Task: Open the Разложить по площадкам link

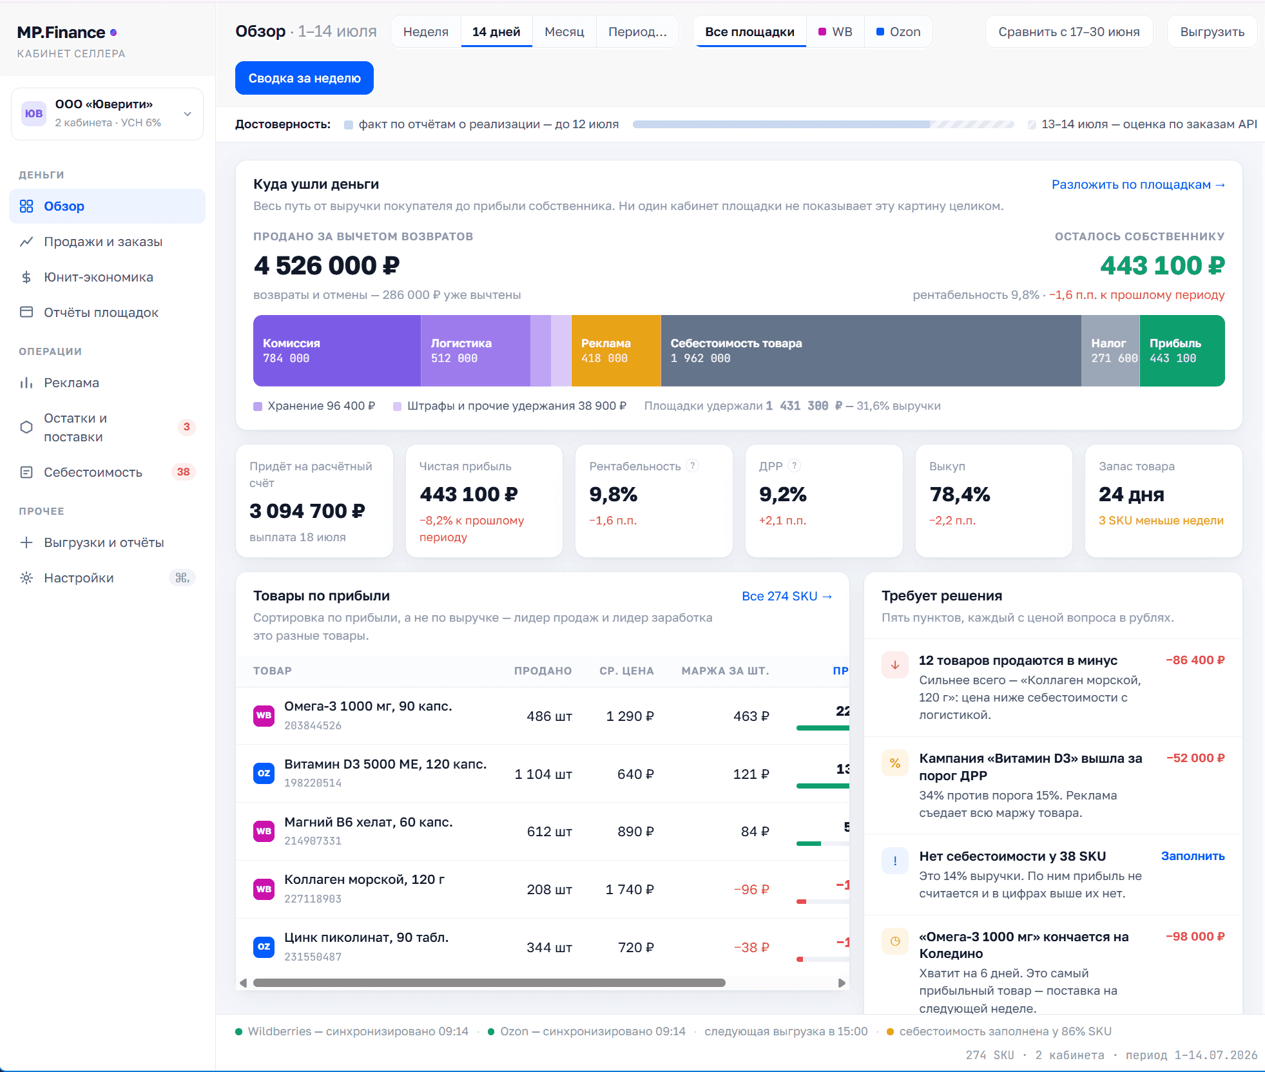Action: coord(1138,185)
